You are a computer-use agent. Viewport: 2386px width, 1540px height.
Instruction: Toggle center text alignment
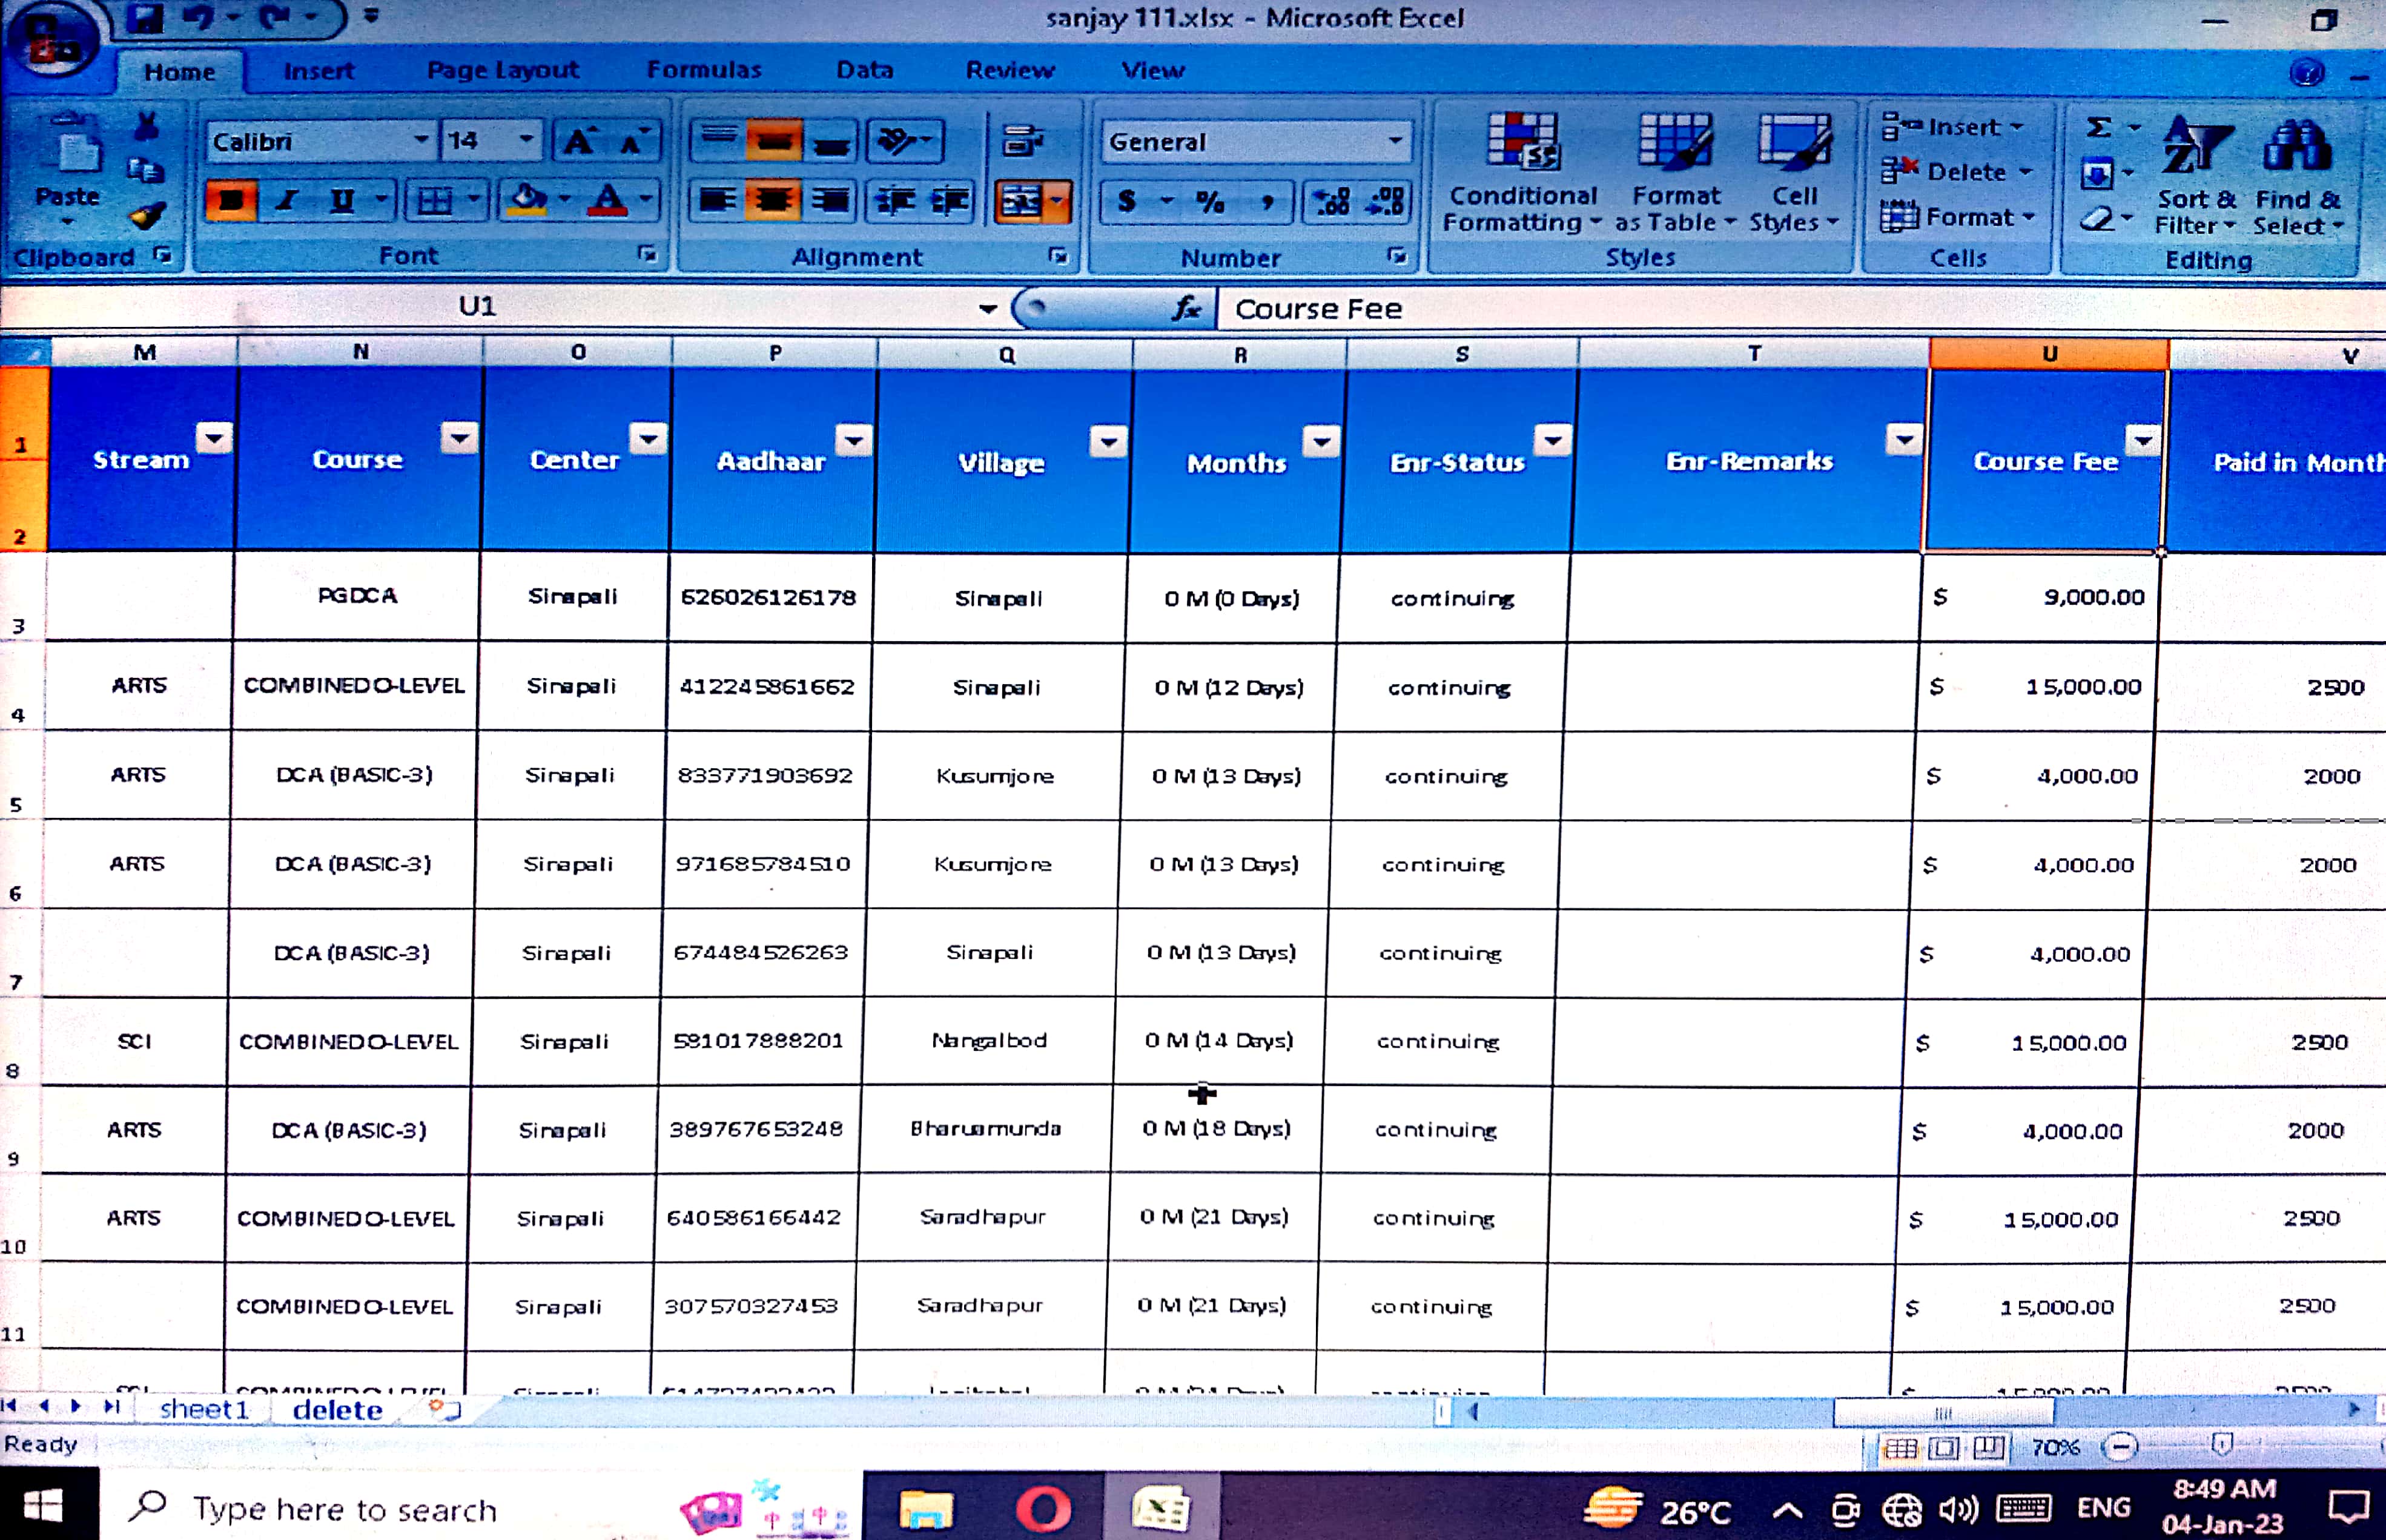pyautogui.click(x=772, y=201)
